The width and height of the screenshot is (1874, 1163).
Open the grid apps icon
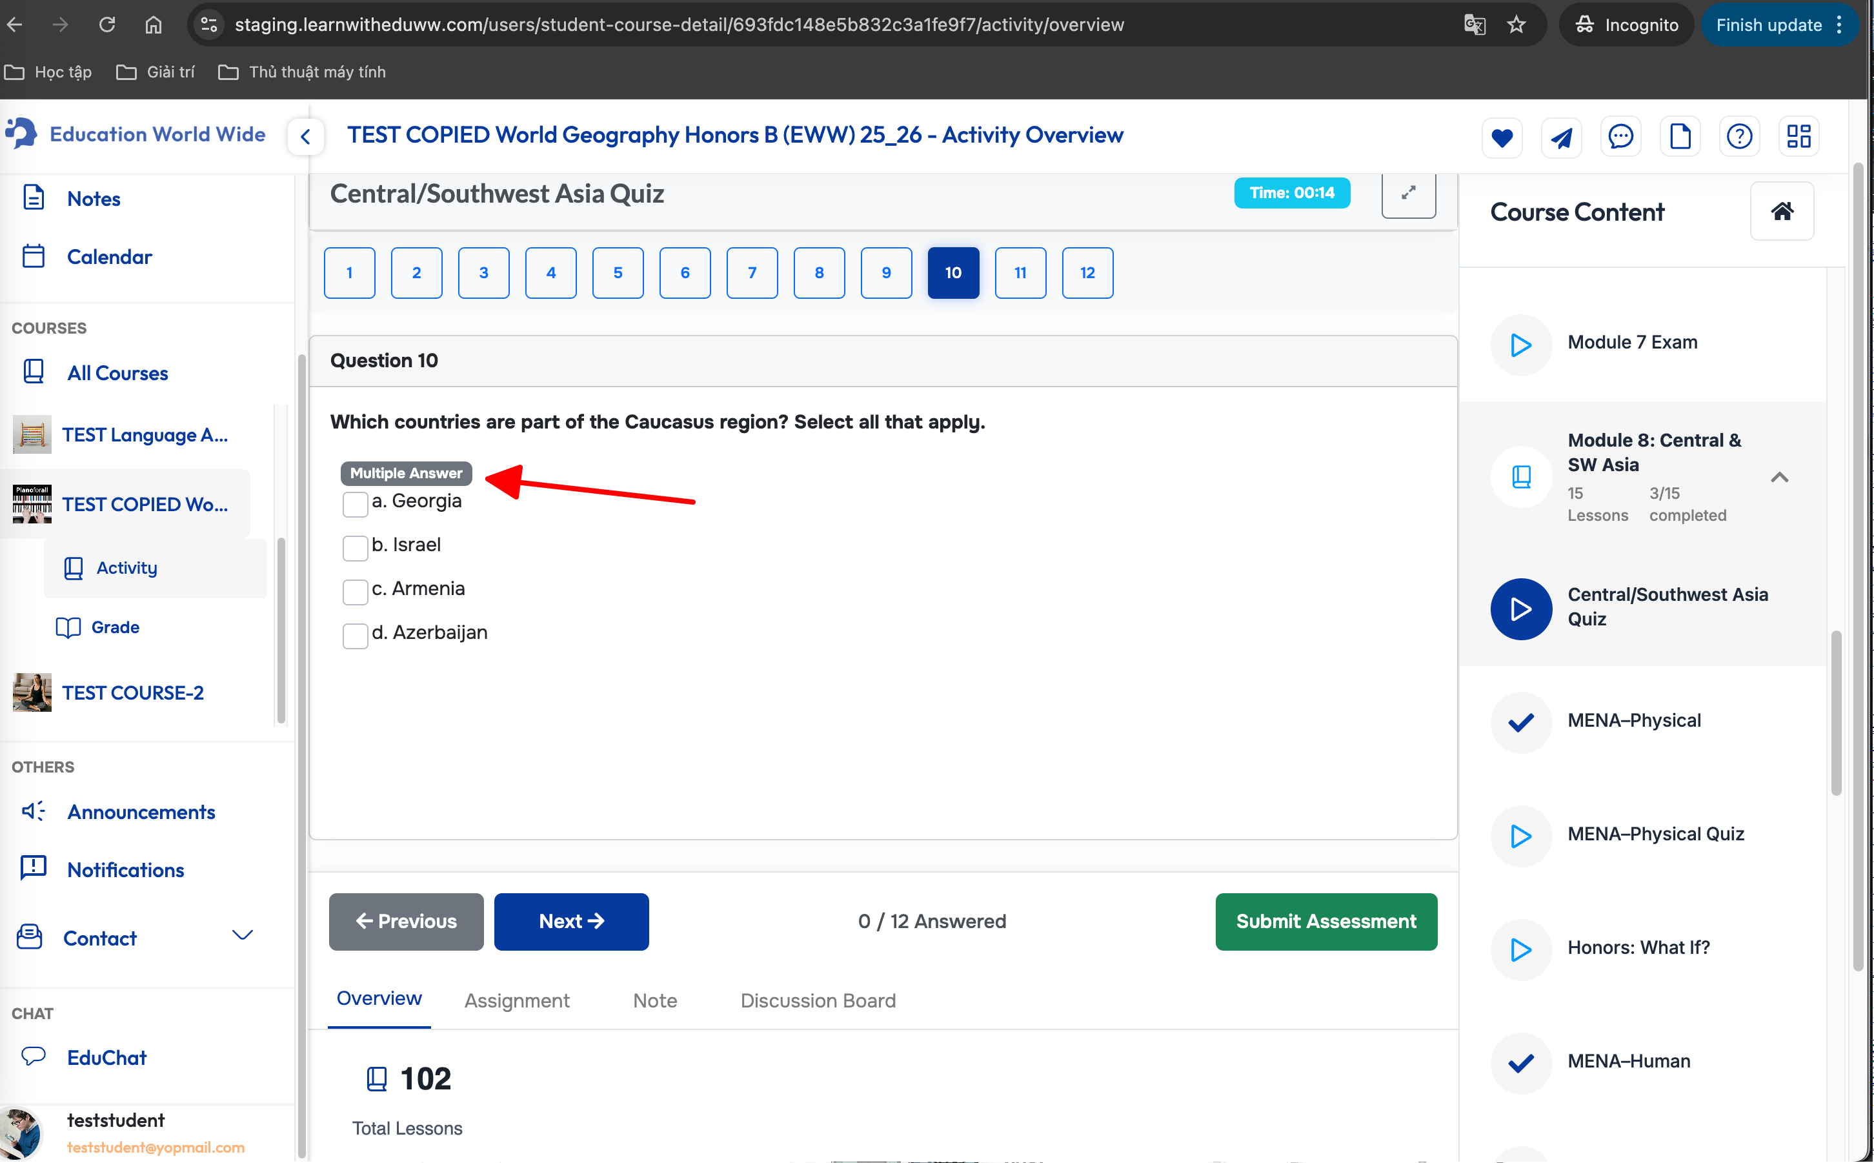1798,137
